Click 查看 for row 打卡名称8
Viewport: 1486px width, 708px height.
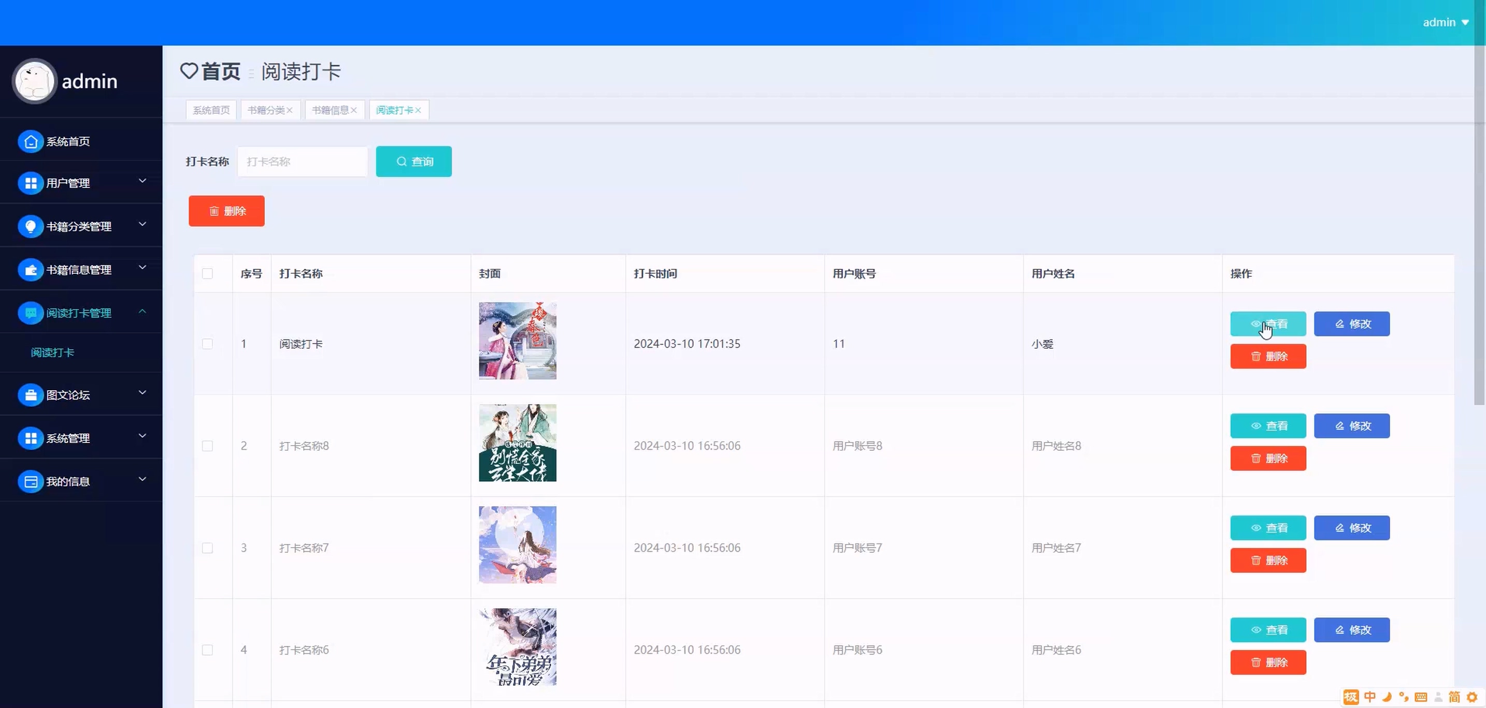1268,426
